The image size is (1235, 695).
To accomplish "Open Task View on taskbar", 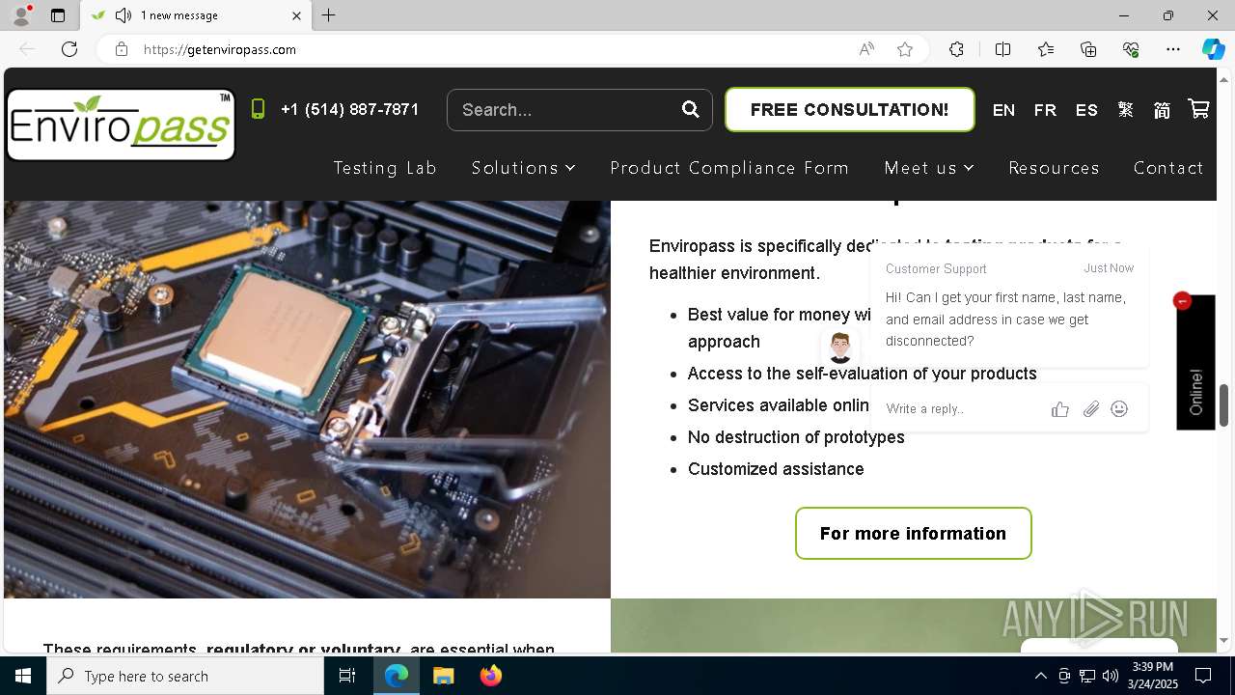I will tap(347, 676).
